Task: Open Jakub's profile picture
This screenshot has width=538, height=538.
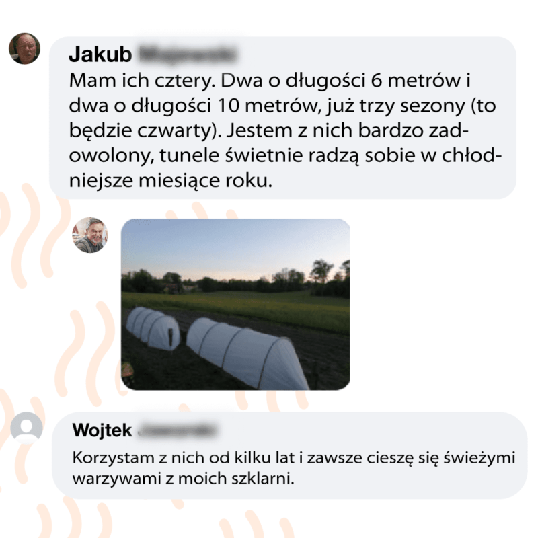Action: (24, 48)
